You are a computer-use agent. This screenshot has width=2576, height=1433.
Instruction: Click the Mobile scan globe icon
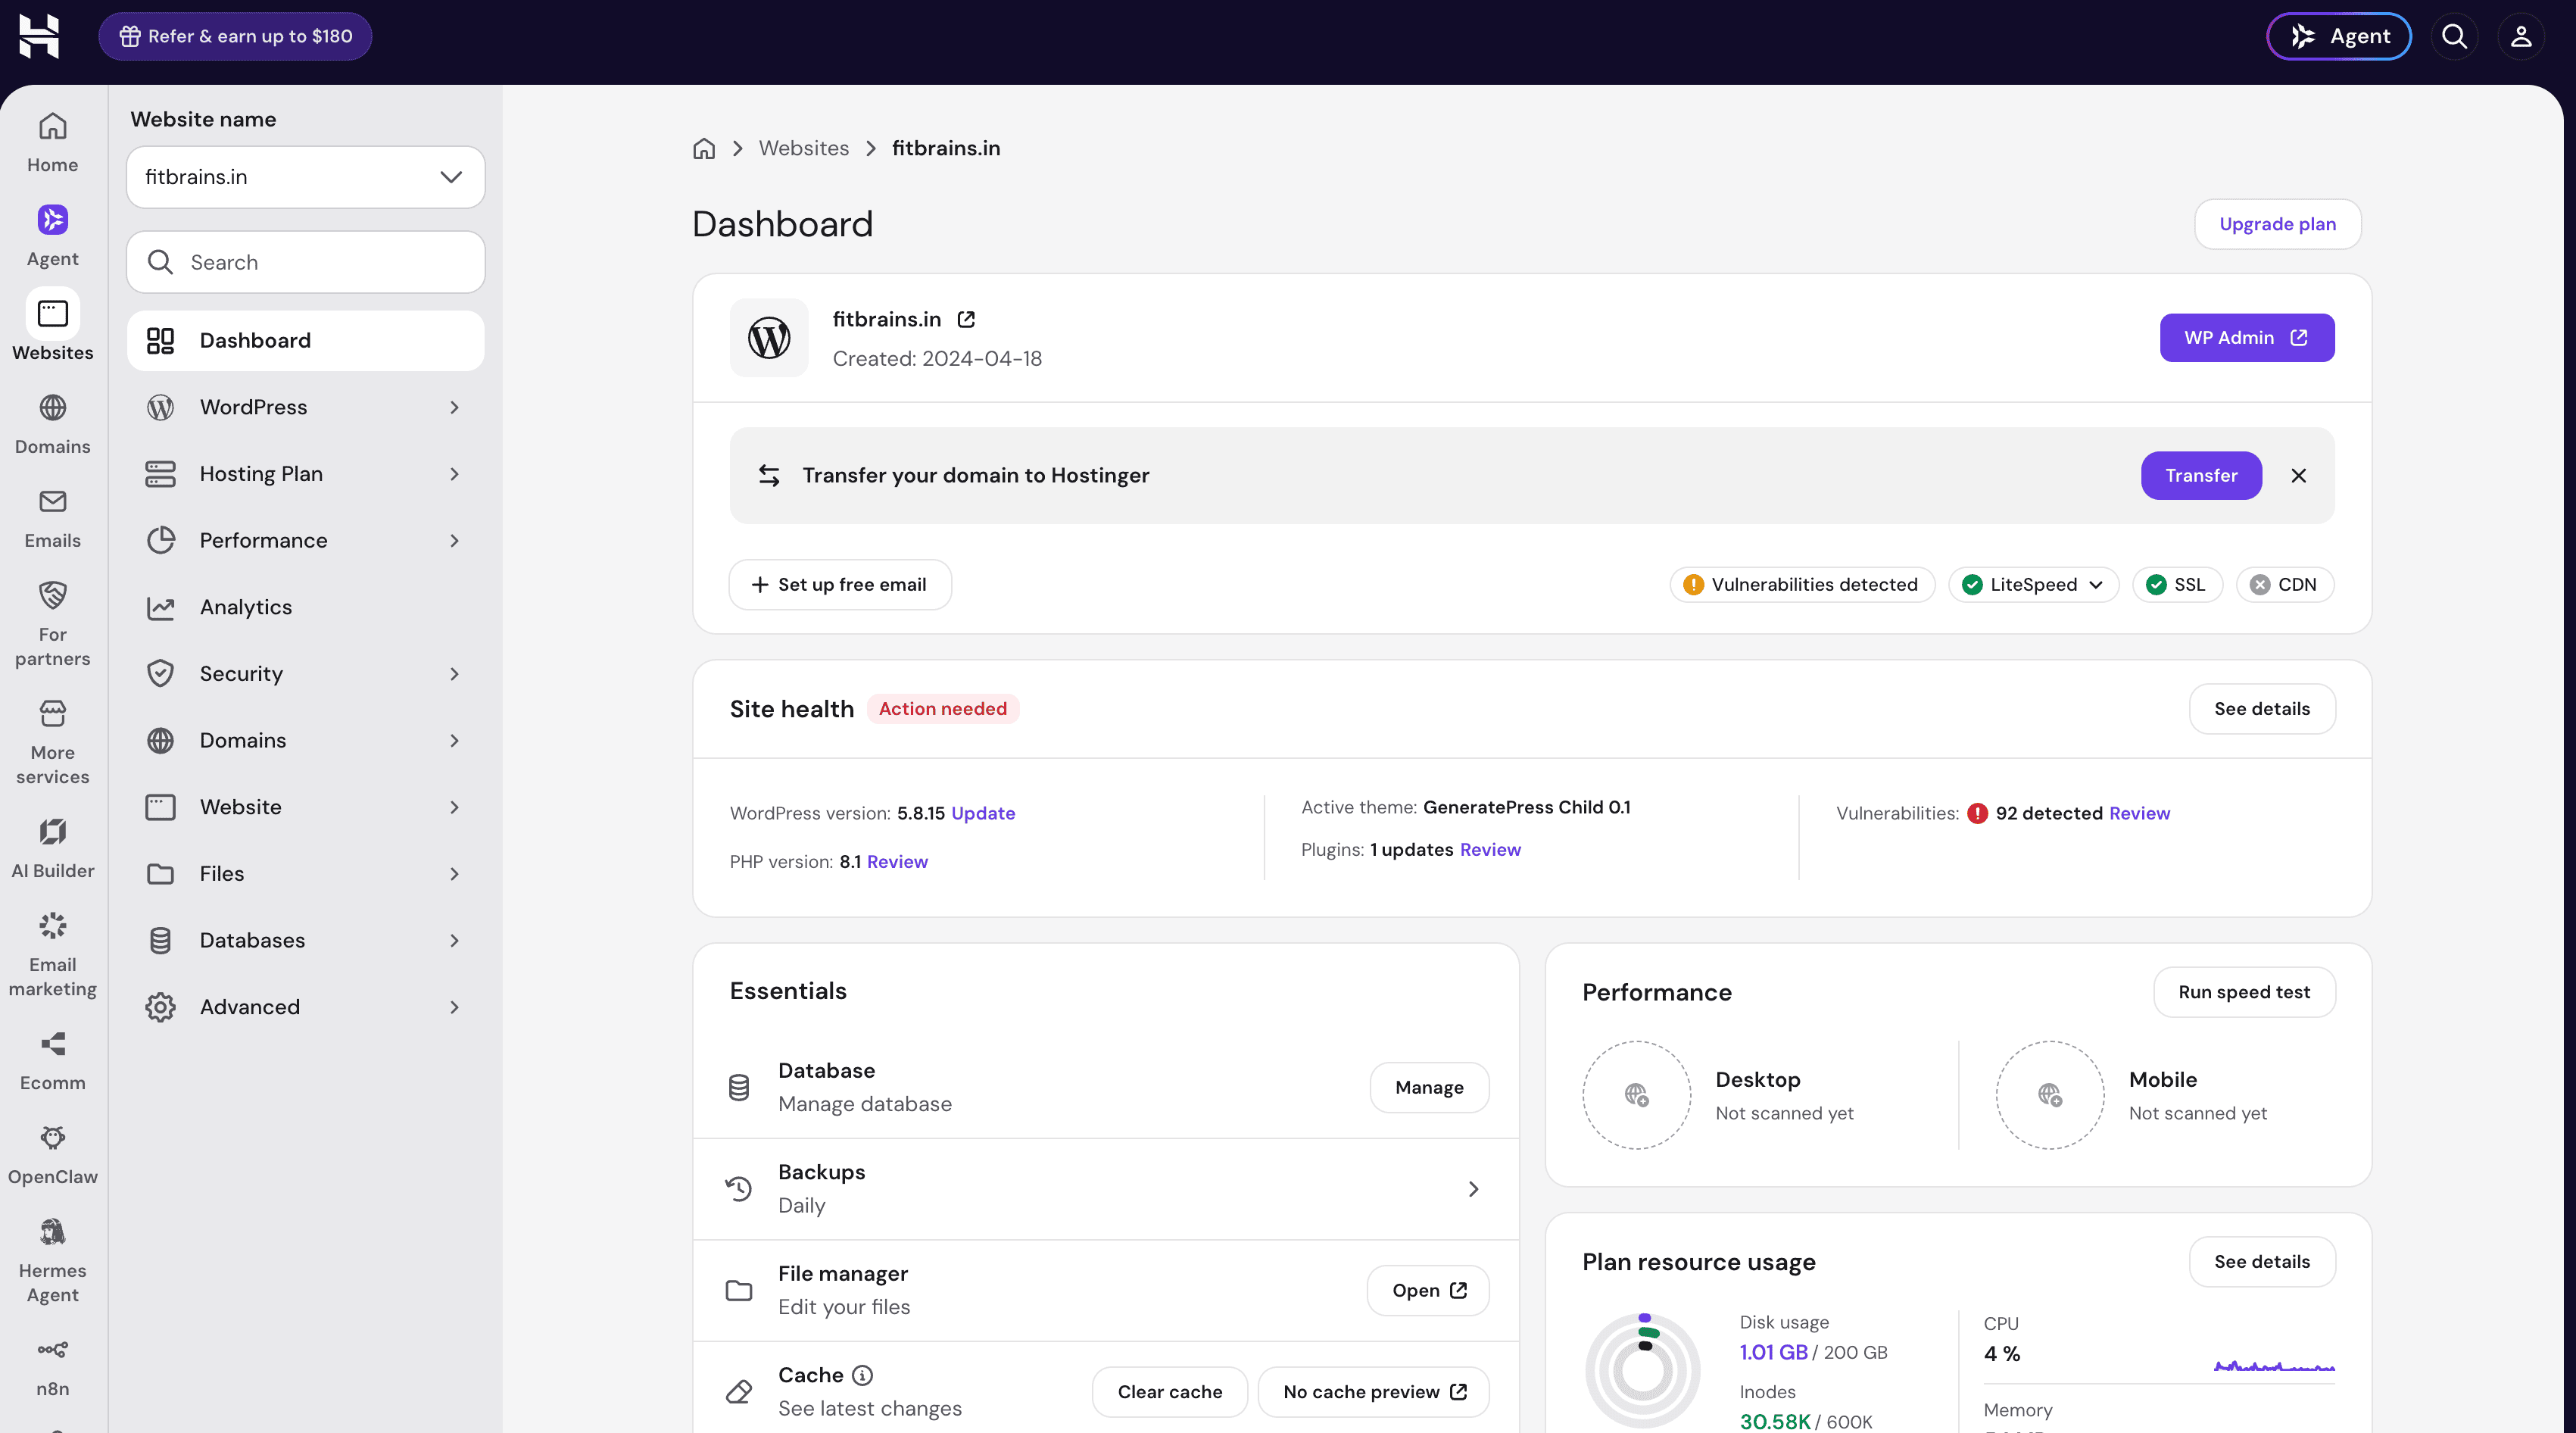pyautogui.click(x=2050, y=1095)
